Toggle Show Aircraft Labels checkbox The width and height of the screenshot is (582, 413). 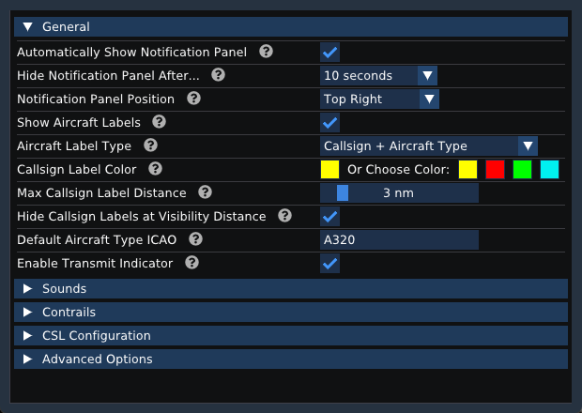click(x=330, y=123)
